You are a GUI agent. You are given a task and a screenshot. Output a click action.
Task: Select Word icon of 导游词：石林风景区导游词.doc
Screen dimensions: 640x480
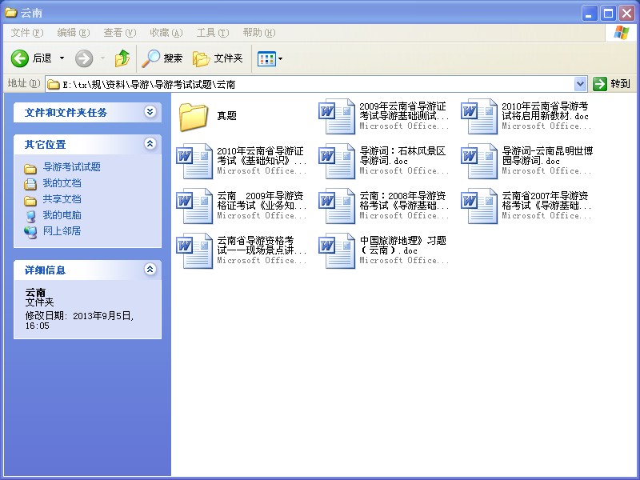click(x=337, y=161)
